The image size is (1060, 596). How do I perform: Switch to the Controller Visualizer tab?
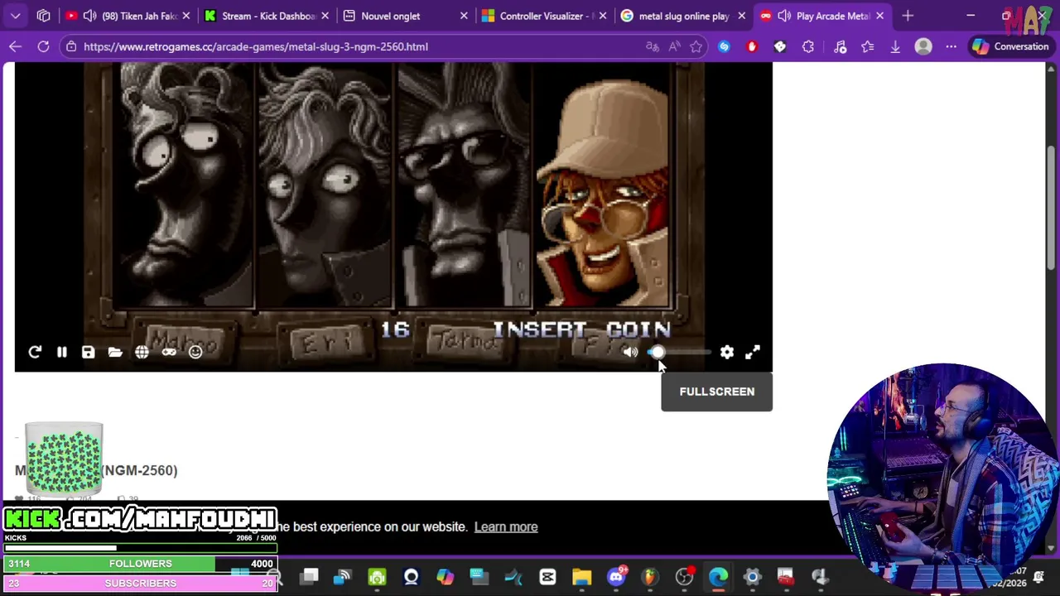[546, 16]
